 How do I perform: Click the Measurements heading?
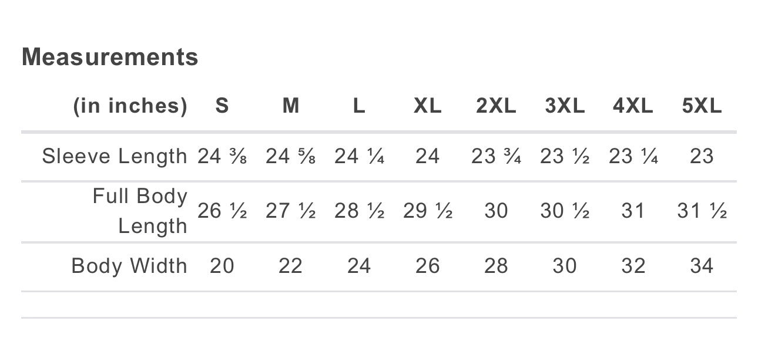pyautogui.click(x=110, y=57)
